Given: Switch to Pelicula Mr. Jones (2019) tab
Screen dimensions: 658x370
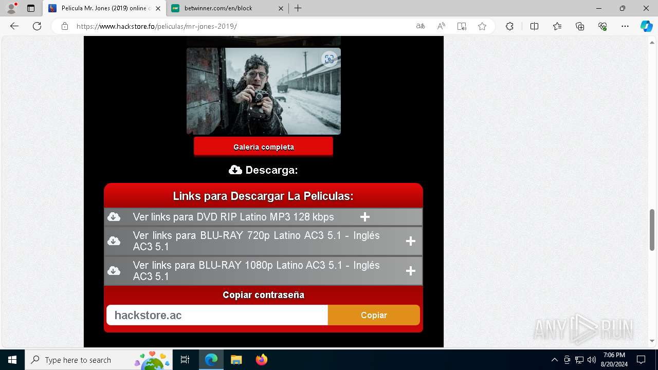Looking at the screenshot, I should pos(105,8).
